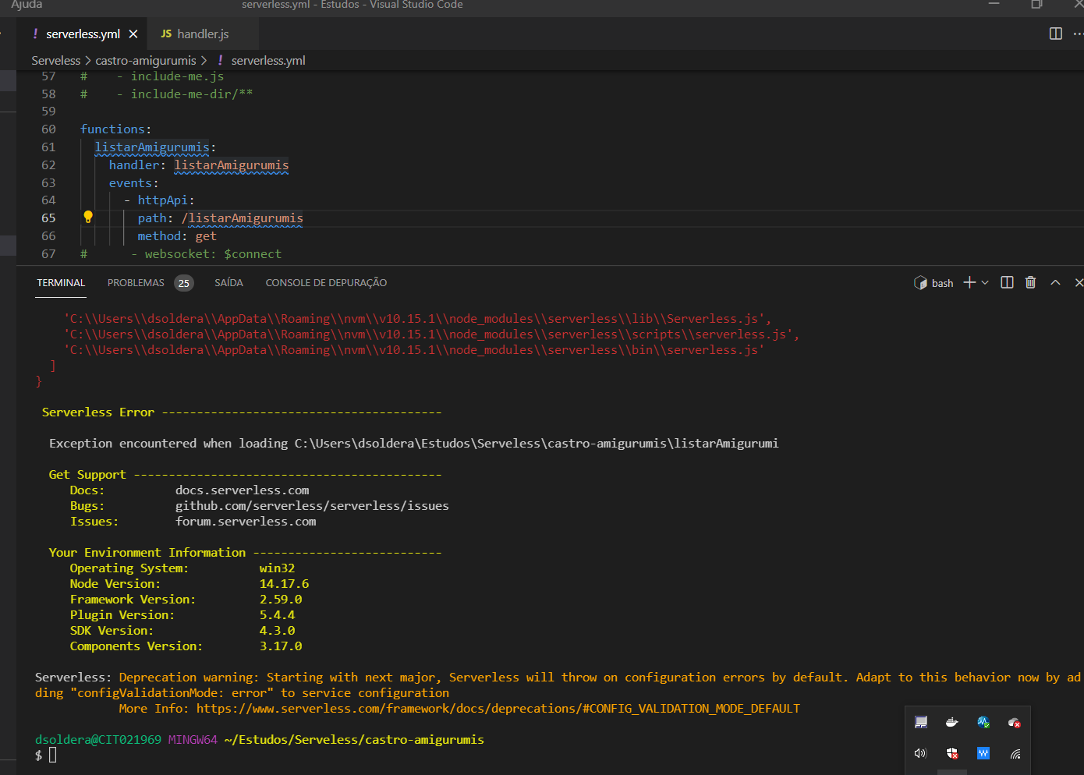Select the serverless.yml editor tab
This screenshot has width=1084, height=775.
tap(83, 34)
